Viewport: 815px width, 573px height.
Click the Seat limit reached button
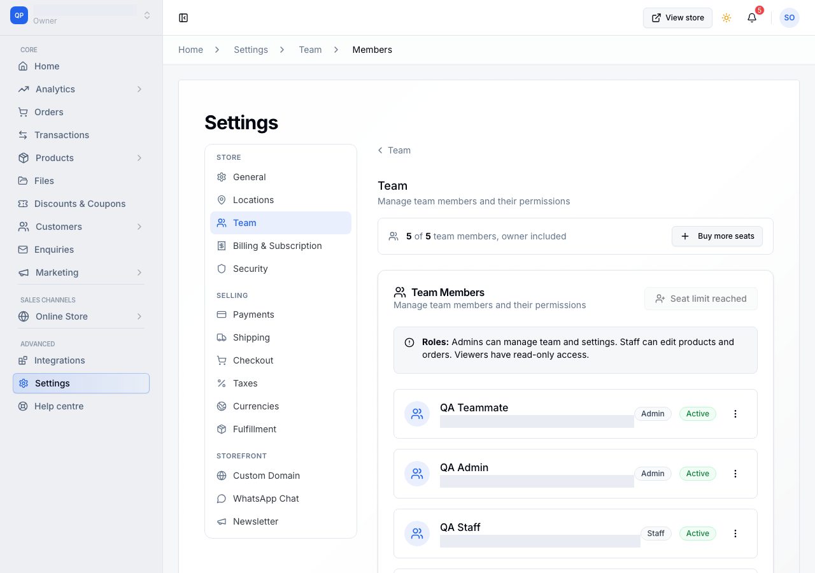pos(700,299)
